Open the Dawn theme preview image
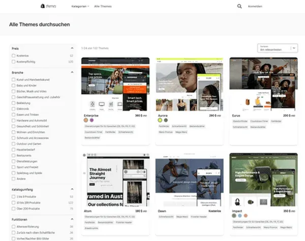 click(x=190, y=179)
